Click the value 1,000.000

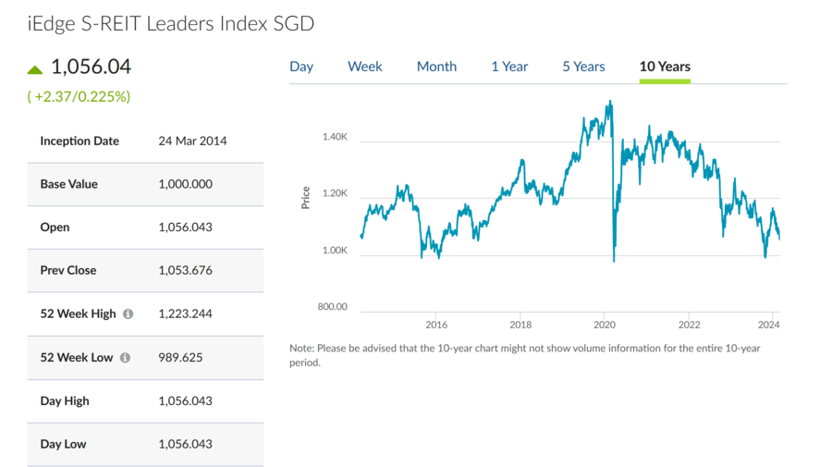point(185,184)
